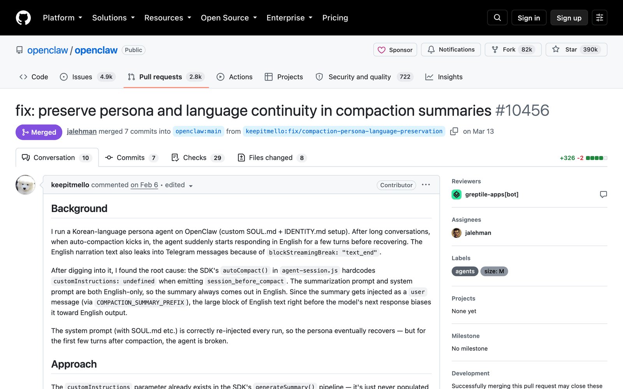Click the 'Background' heading
Image resolution: width=623 pixels, height=389 pixels.
pyautogui.click(x=79, y=209)
